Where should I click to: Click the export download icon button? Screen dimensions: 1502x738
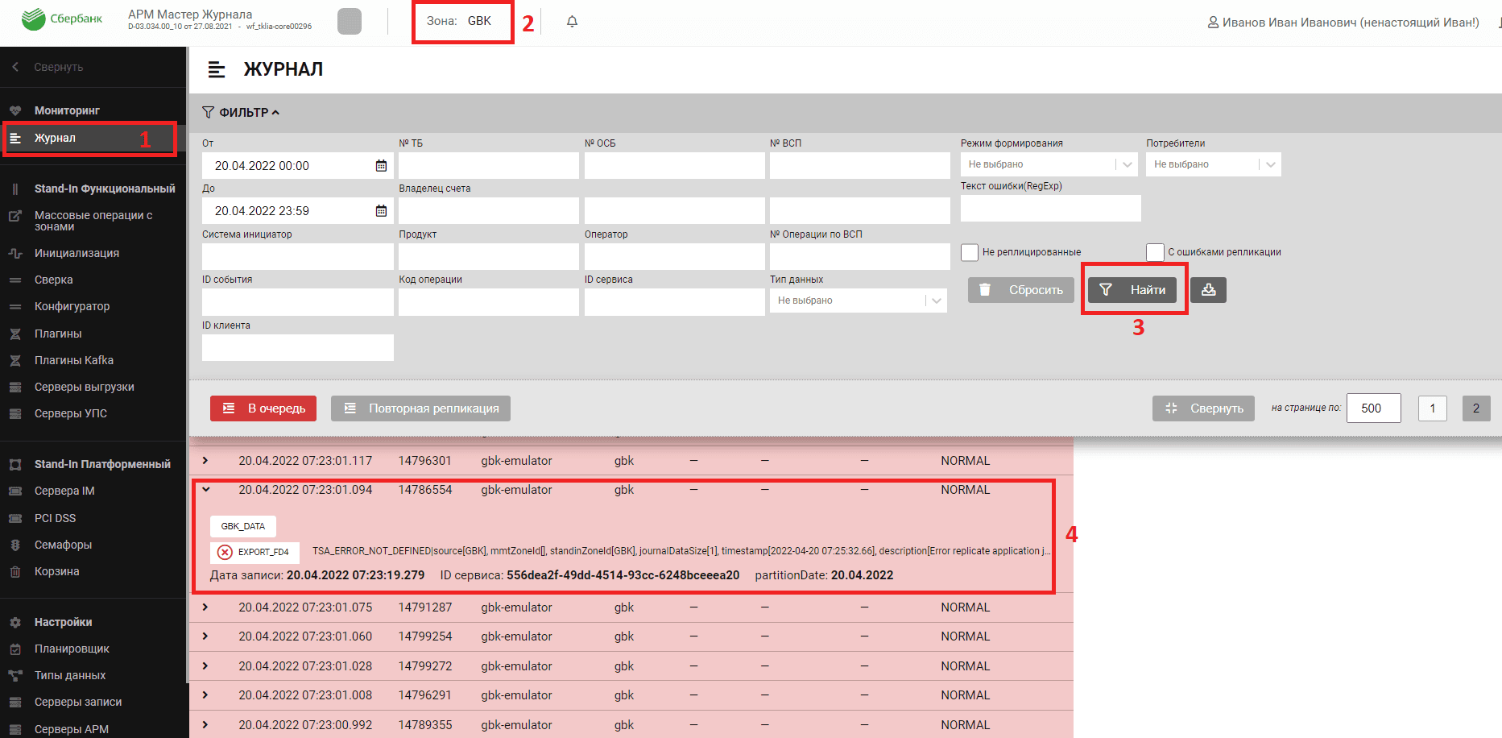point(1208,290)
